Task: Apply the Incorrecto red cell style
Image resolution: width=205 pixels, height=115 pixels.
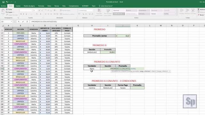Action: [x=144, y=11]
